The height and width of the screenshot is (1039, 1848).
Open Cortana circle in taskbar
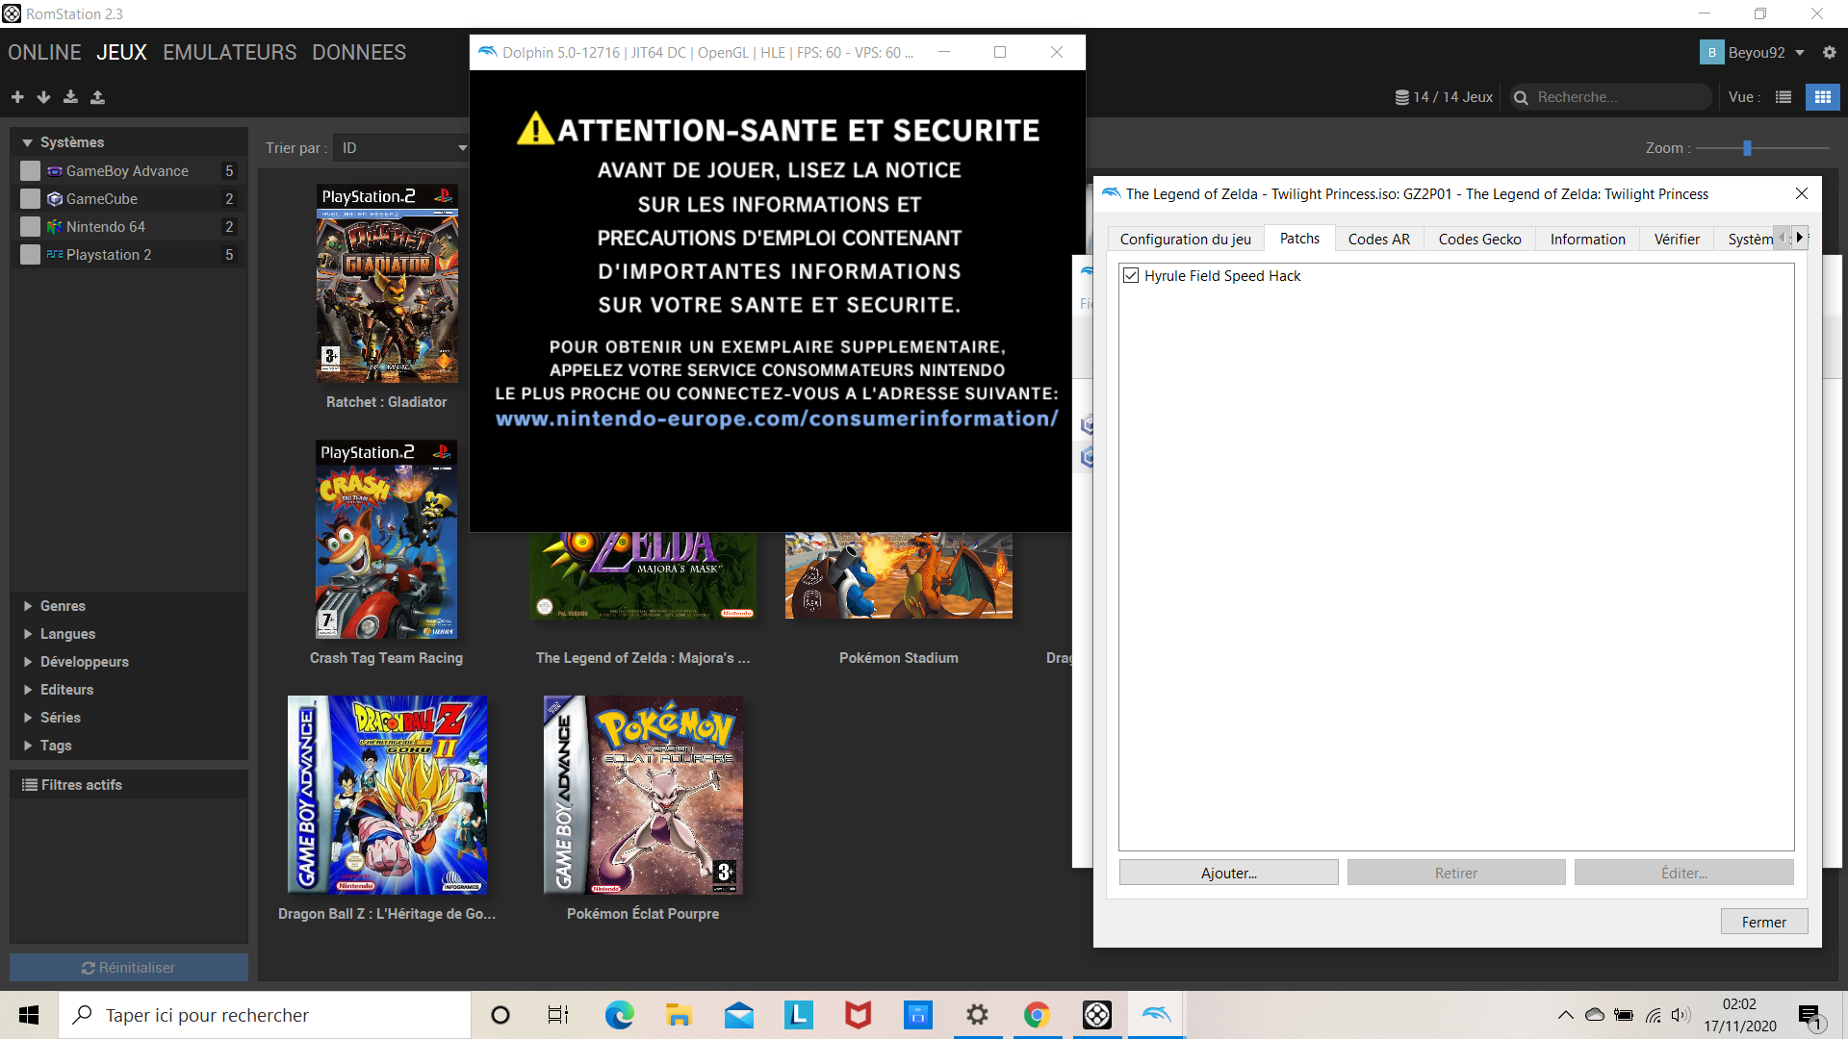[x=500, y=1015]
